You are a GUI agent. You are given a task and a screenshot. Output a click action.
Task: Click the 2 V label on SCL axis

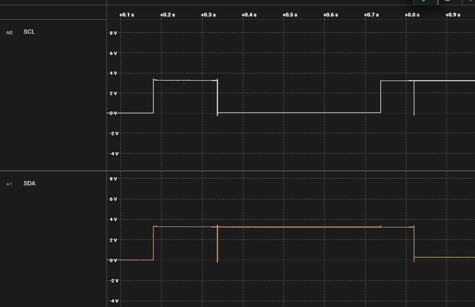[113, 93]
